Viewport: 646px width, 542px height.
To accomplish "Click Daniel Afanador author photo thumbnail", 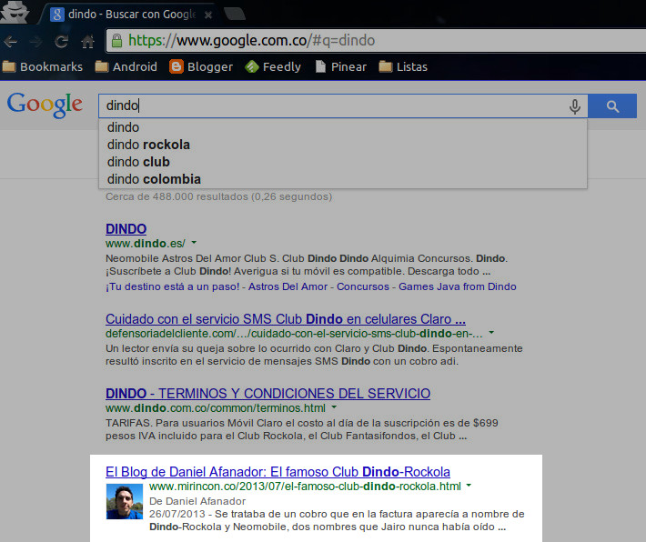I will pos(125,501).
